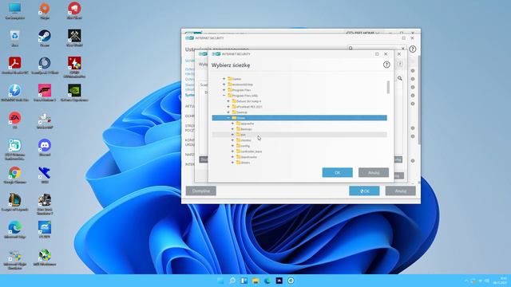
Task: Open the ESET icon on the taskbar
Action: click(291, 281)
